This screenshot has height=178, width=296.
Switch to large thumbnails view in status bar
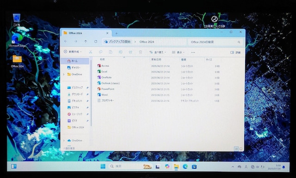[240, 149]
